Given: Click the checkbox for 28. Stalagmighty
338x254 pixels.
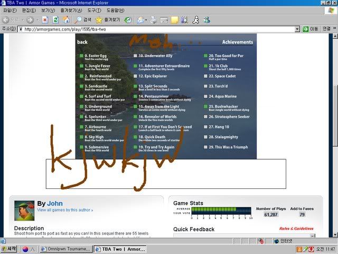Looking at the screenshot, I should coord(205,137).
